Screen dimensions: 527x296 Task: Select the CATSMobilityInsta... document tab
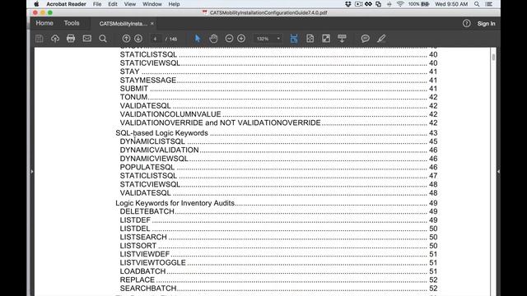pyautogui.click(x=123, y=24)
